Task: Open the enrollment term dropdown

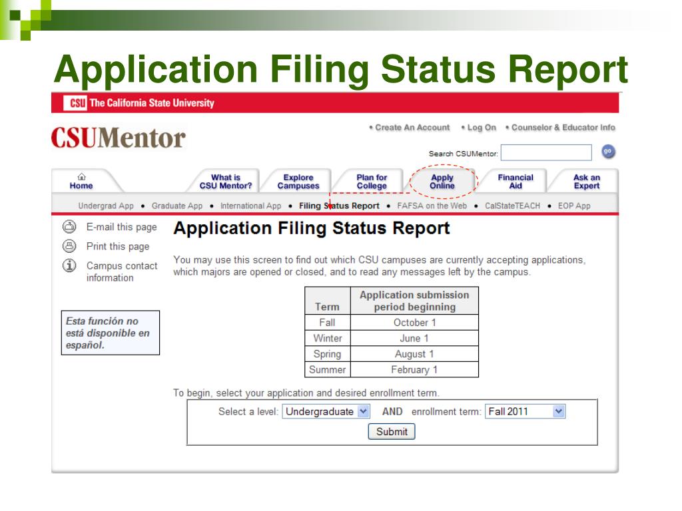Action: (x=525, y=411)
